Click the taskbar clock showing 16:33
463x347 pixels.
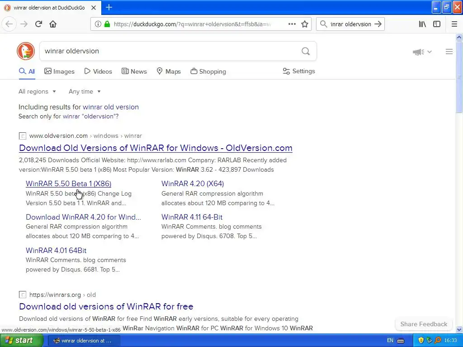pyautogui.click(x=451, y=341)
